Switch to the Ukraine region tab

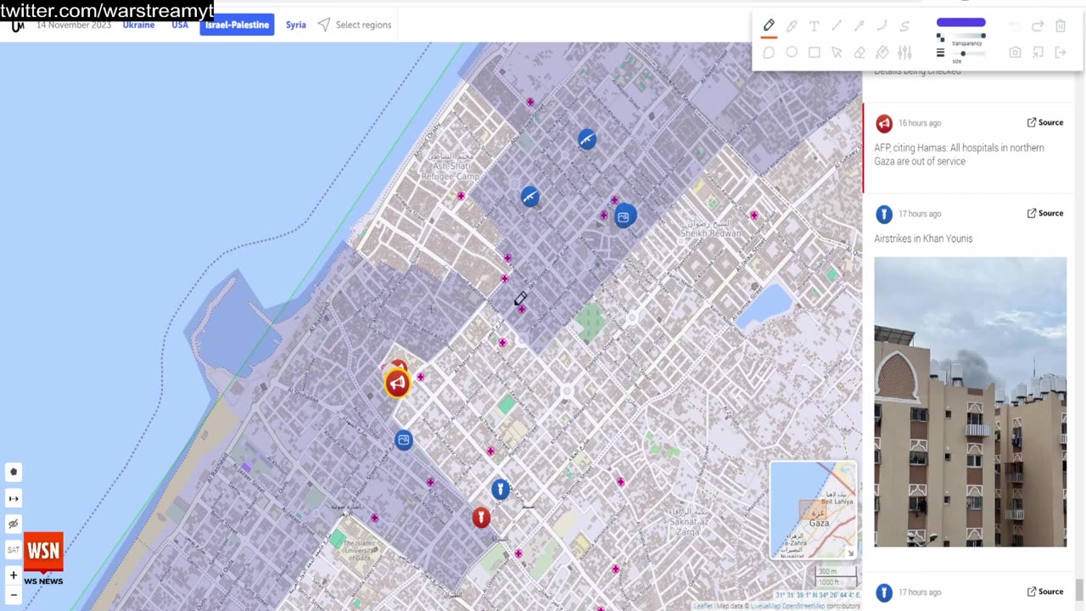pos(138,25)
